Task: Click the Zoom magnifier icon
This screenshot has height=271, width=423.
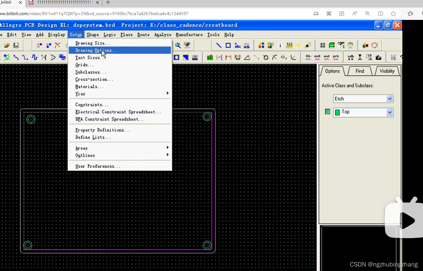Action: 178,45
